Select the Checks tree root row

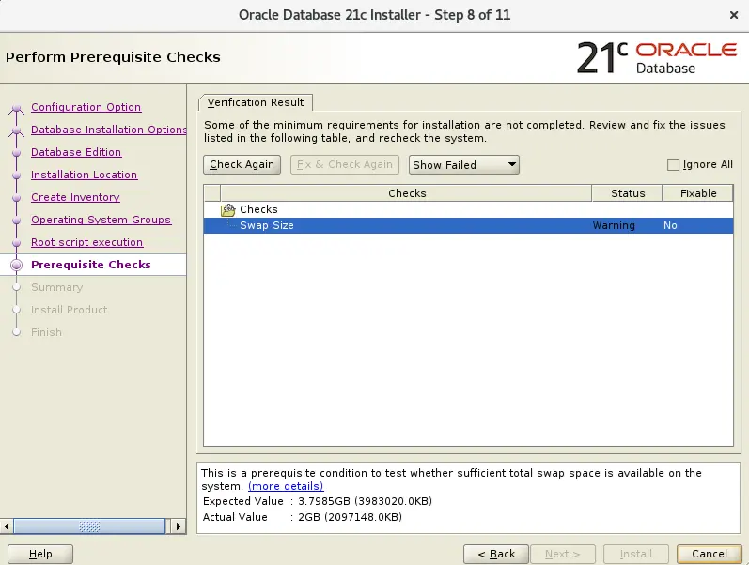pos(469,209)
